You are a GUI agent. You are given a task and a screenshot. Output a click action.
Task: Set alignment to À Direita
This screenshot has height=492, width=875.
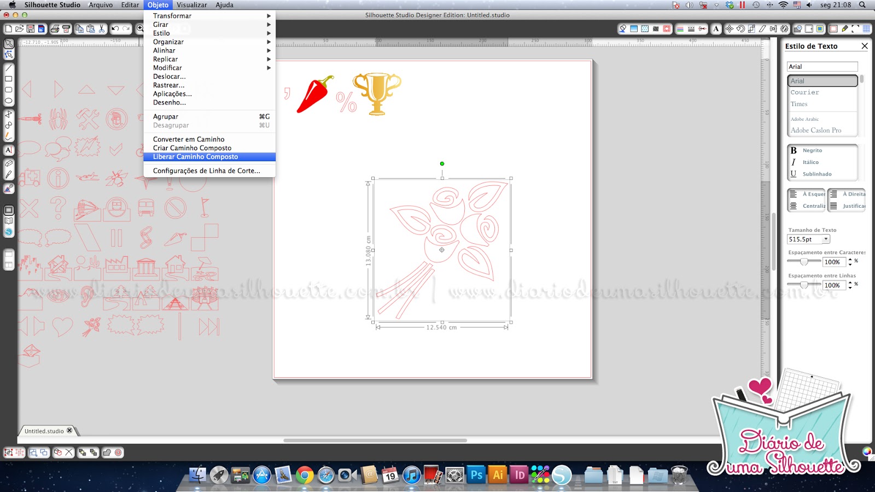[x=847, y=194]
